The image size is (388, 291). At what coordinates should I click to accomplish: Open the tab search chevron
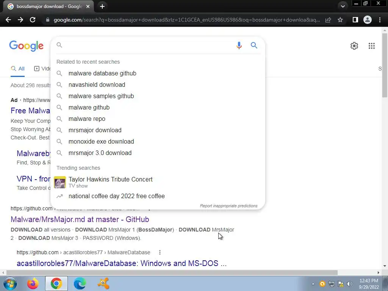coord(343,6)
